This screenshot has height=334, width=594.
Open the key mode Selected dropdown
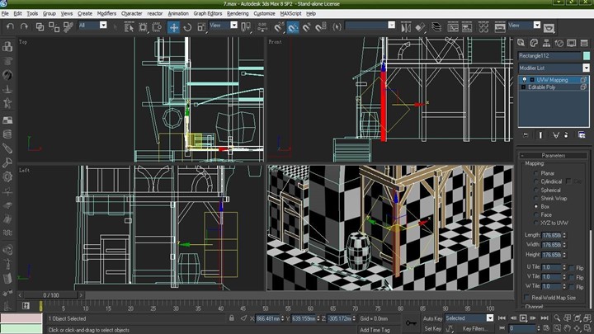click(x=490, y=318)
